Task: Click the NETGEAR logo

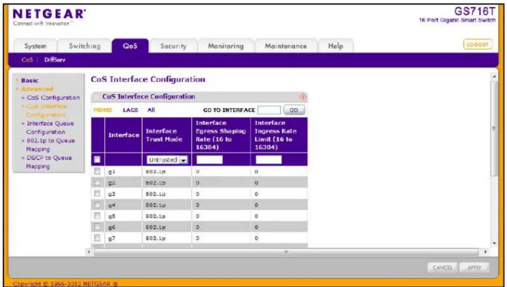Action: tap(50, 14)
